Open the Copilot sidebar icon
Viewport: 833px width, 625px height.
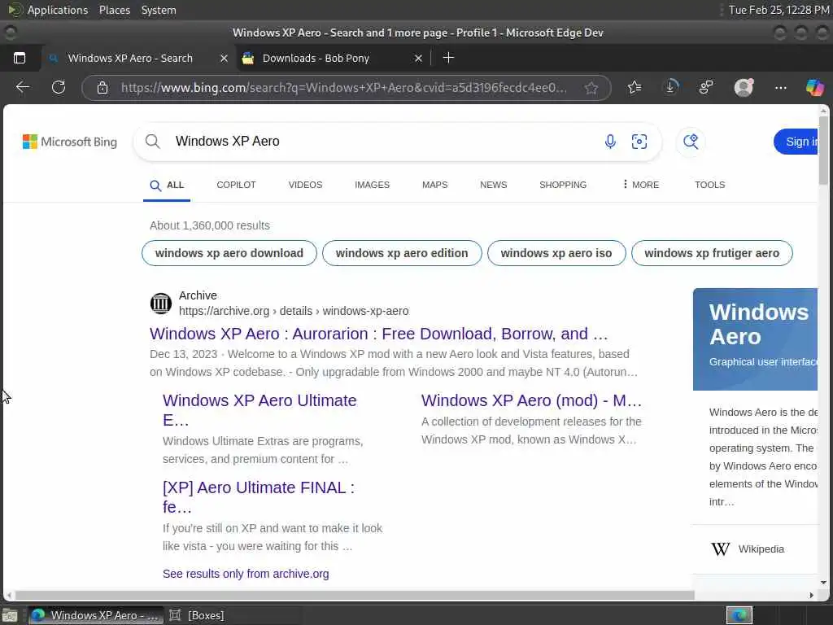pos(814,87)
